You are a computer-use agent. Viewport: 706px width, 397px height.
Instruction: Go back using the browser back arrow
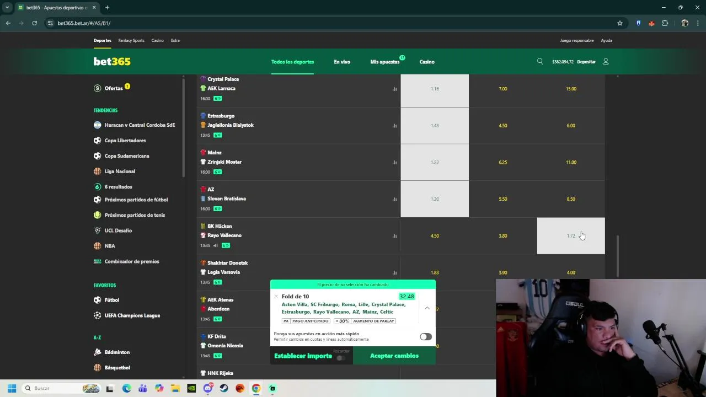coord(8,23)
